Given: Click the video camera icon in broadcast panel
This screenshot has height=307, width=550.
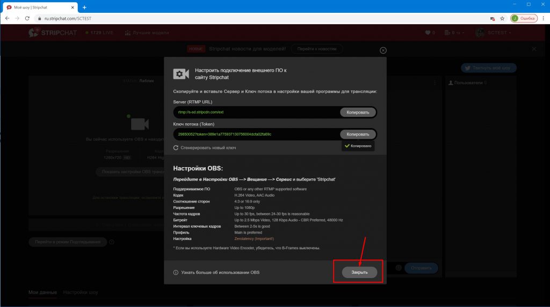Looking at the screenshot, I should 139,124.
